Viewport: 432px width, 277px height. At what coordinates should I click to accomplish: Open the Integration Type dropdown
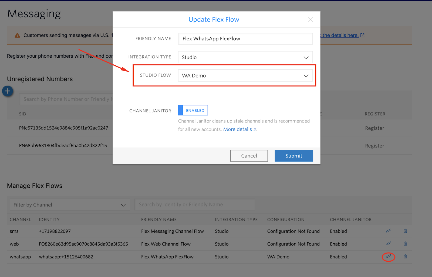(x=245, y=57)
